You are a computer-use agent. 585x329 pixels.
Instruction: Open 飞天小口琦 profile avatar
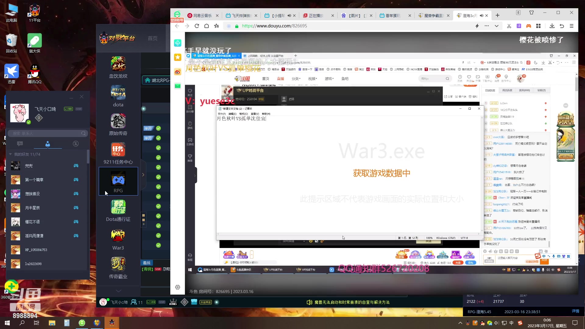point(19,113)
